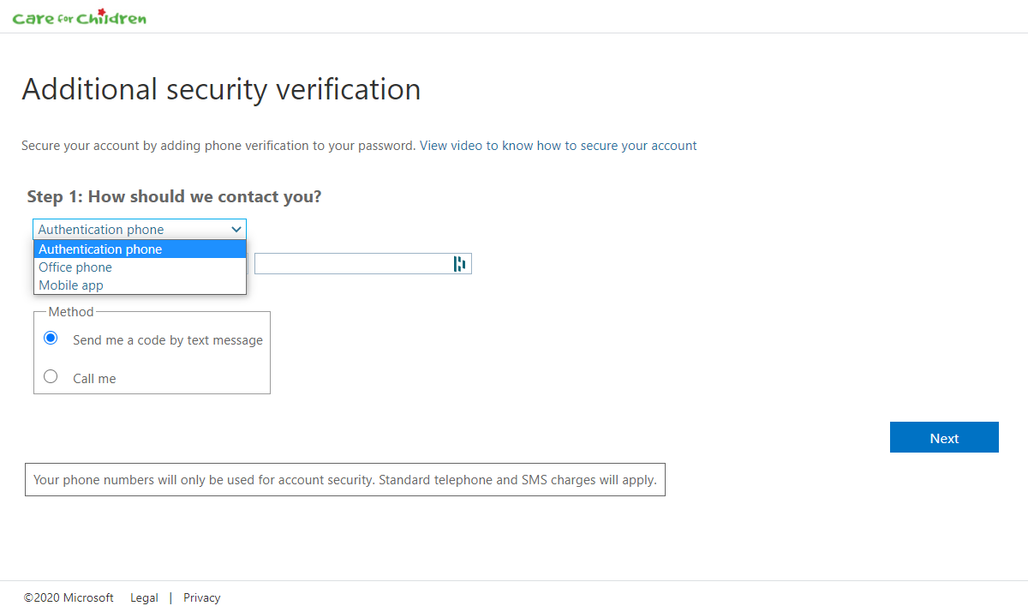
Task: Click the Next button
Action: point(944,437)
